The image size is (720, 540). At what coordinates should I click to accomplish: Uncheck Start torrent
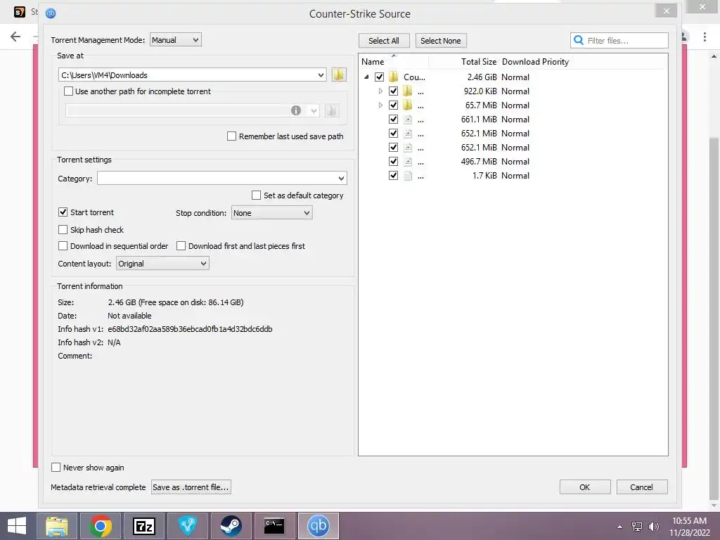coord(63,212)
